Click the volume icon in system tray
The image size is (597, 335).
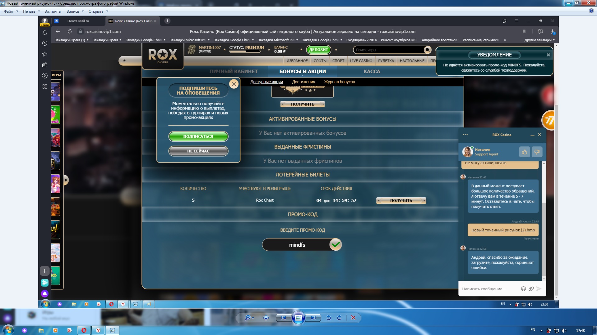click(564, 331)
